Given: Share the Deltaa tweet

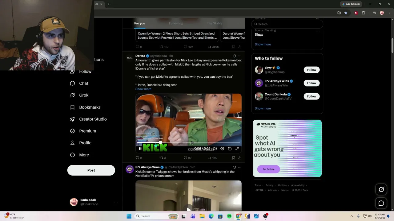Looking at the screenshot, I should [x=240, y=158].
